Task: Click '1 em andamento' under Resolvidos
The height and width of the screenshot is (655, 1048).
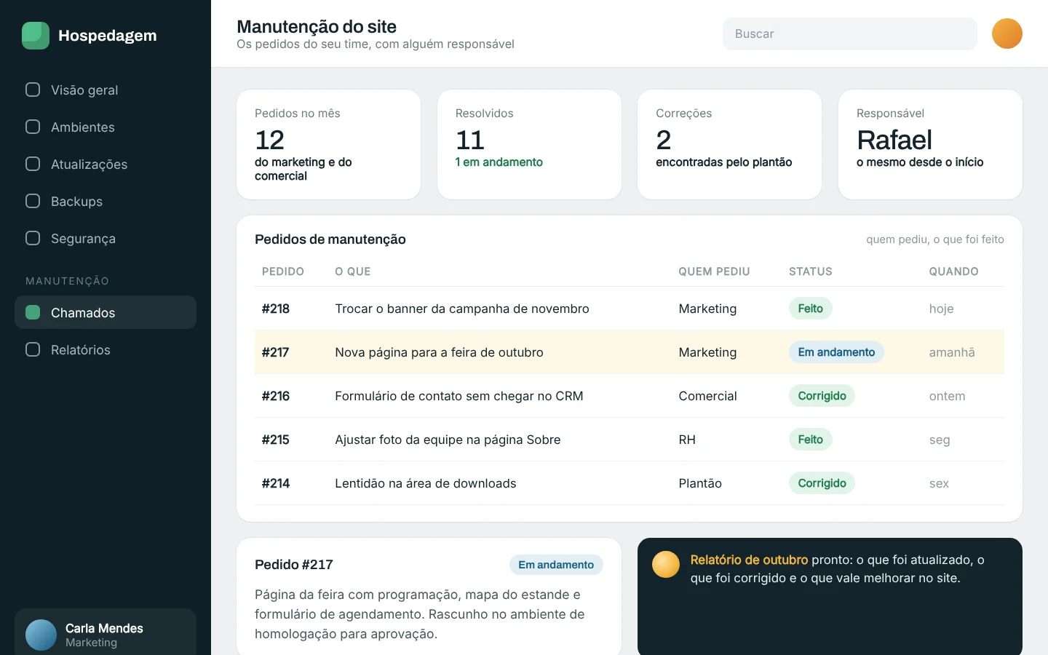Action: 499,162
